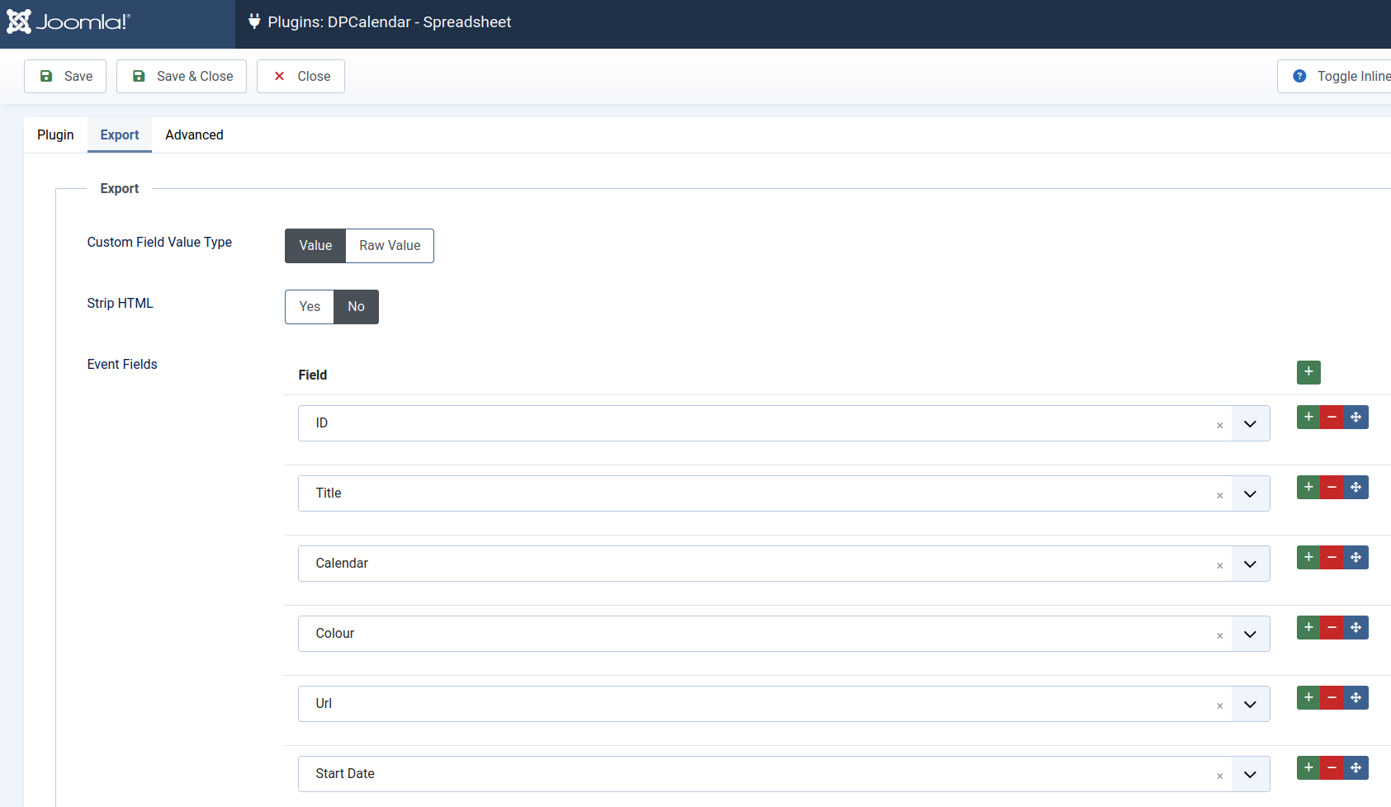Remove the Colour field row

[x=1332, y=628]
